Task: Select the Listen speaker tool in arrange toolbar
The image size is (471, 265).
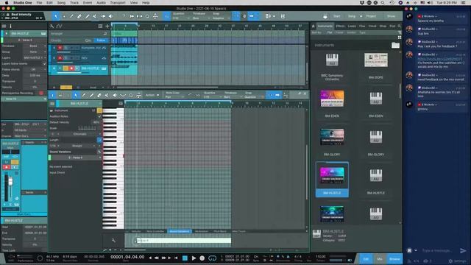Action: pos(110,16)
